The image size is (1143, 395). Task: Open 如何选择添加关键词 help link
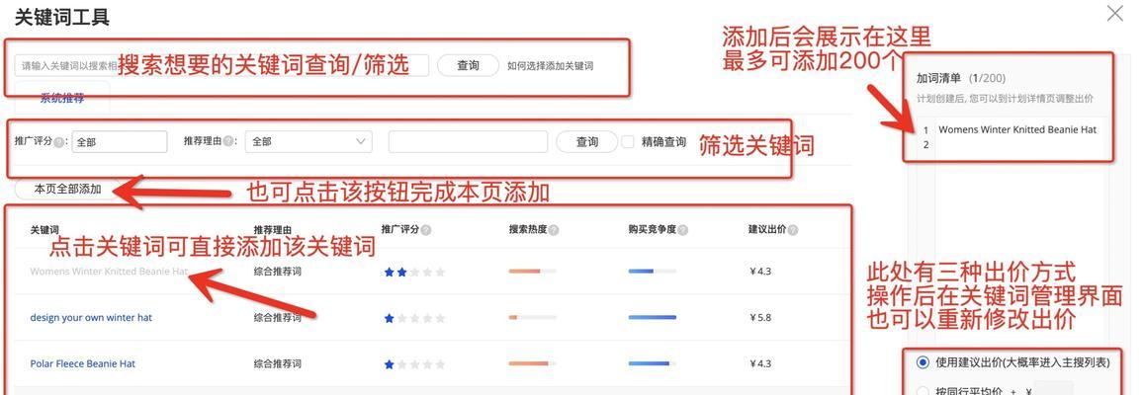[x=551, y=65]
